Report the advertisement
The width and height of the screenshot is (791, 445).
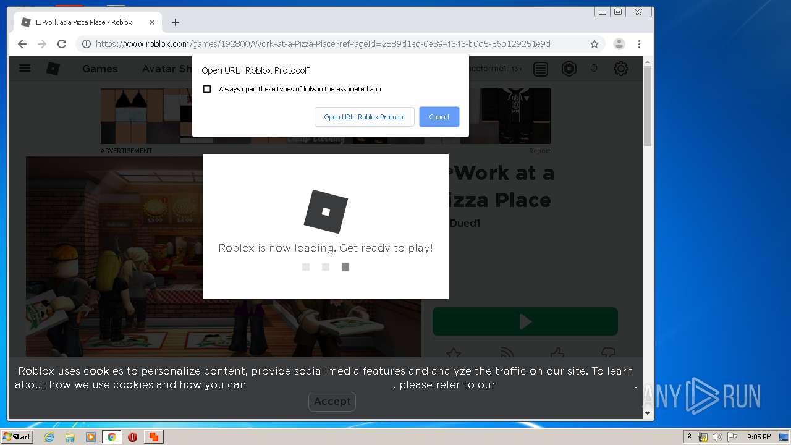539,151
